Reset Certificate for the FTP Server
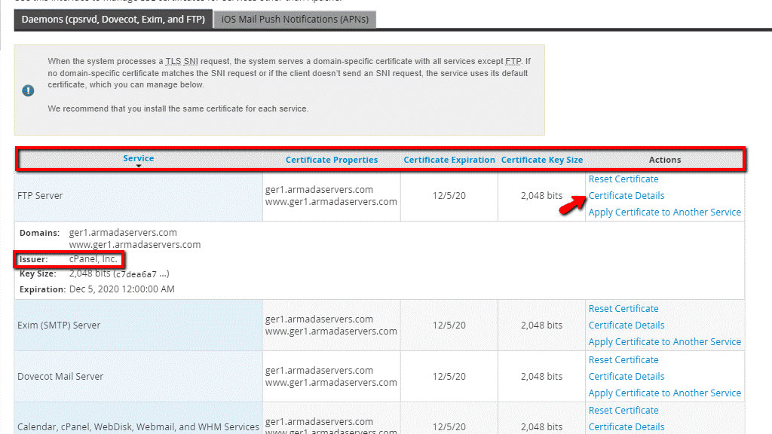Screen dimensions: 772x434 tap(623, 179)
